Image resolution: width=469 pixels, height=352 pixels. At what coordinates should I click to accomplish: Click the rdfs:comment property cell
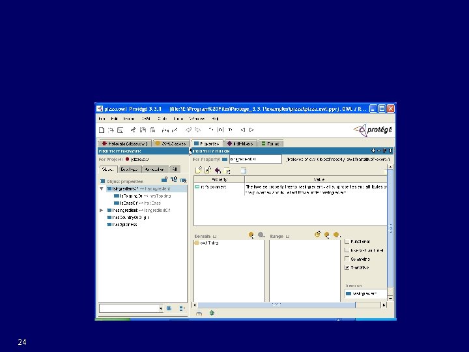click(219, 187)
